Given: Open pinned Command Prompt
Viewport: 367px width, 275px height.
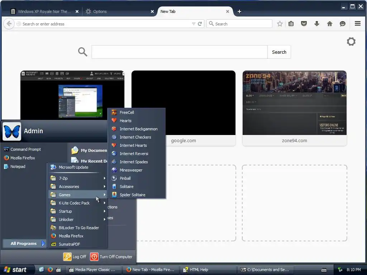Looking at the screenshot, I should (23, 149).
